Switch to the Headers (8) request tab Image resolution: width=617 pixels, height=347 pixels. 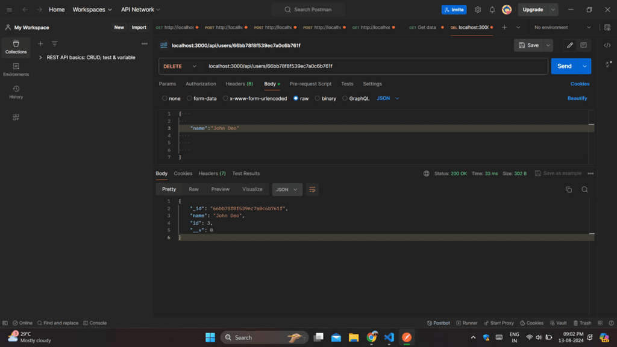pyautogui.click(x=239, y=84)
